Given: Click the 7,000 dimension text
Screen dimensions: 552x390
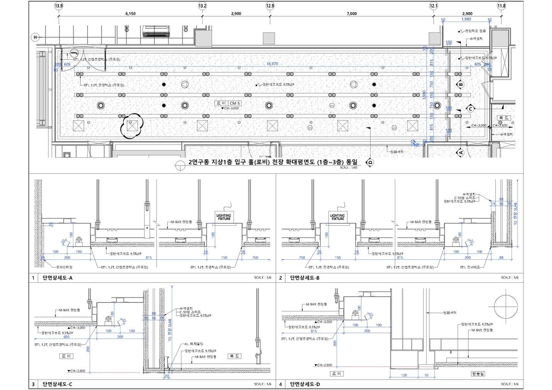Looking at the screenshot, I should [352, 14].
